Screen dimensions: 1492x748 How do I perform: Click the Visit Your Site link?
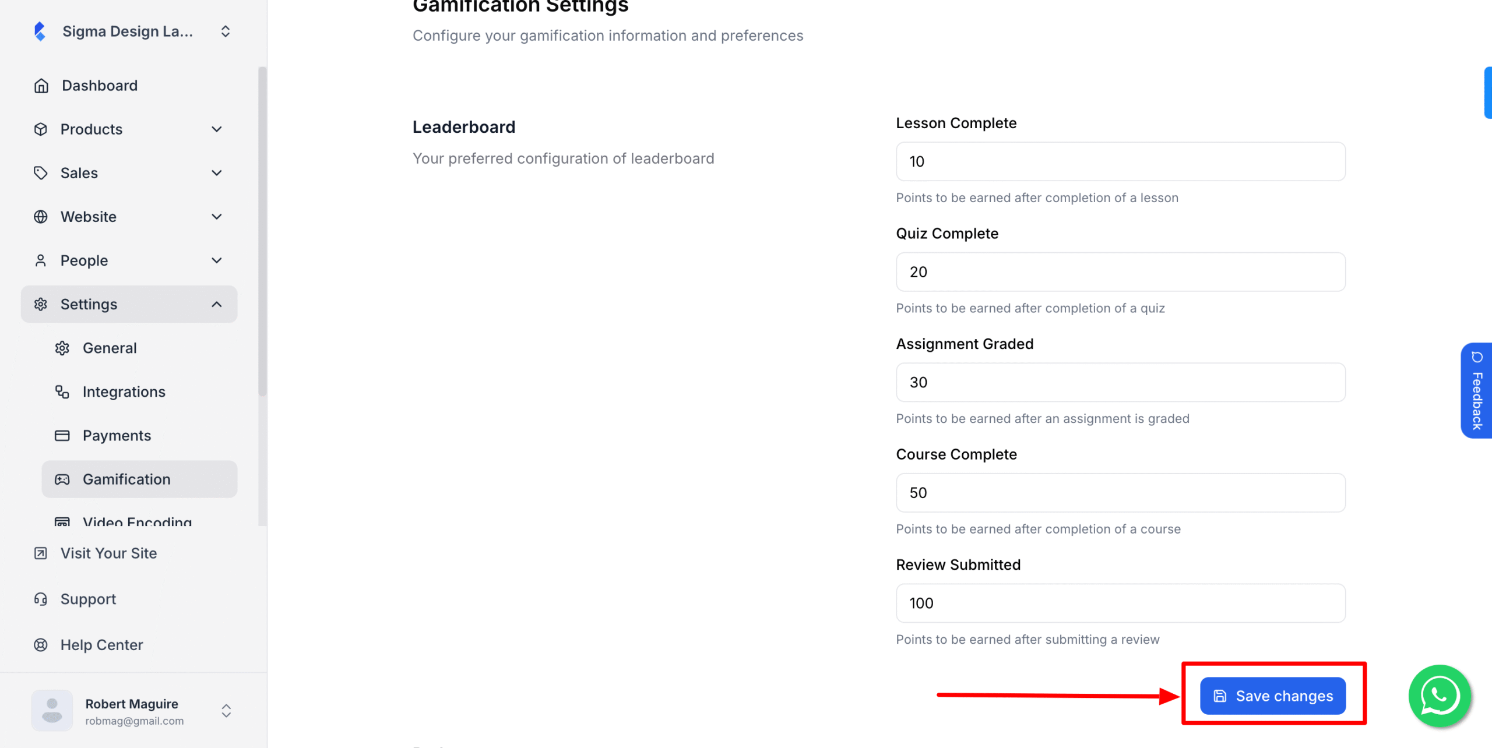108,553
